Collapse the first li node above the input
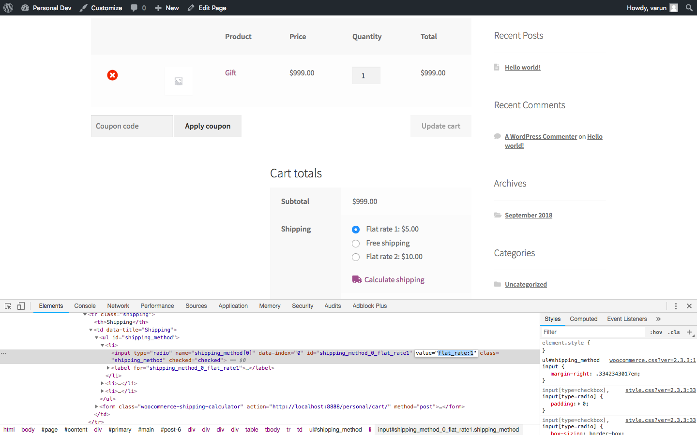 tap(102, 346)
